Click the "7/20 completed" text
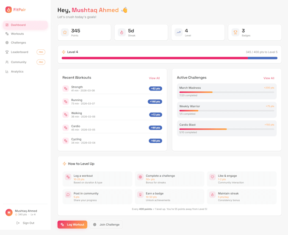This screenshot has width=288, height=235. (x=188, y=96)
